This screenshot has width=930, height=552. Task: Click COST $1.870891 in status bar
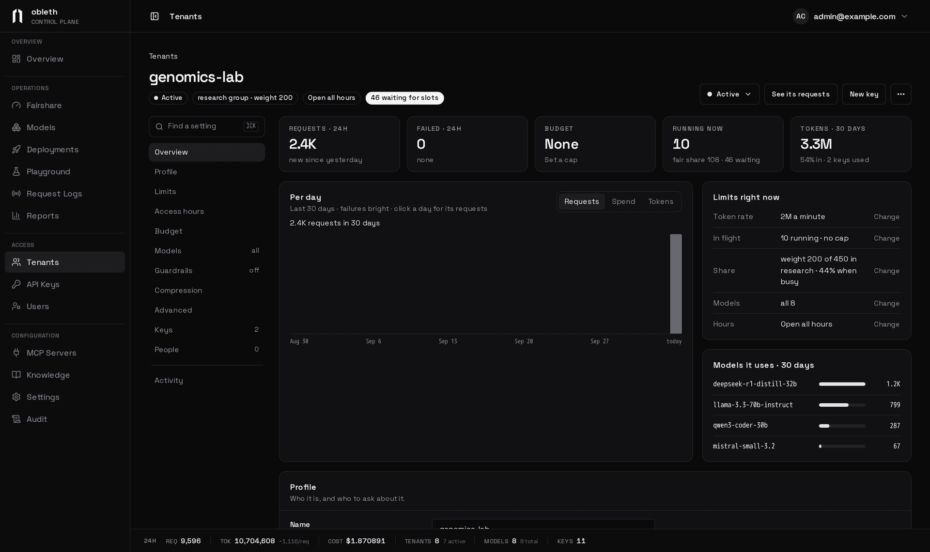click(x=356, y=541)
